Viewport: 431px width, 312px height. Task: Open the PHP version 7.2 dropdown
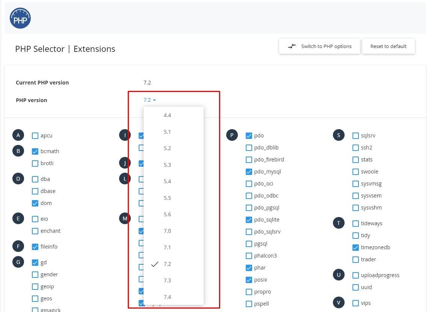[x=150, y=100]
